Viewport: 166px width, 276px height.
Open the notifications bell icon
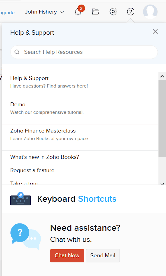coord(78,12)
